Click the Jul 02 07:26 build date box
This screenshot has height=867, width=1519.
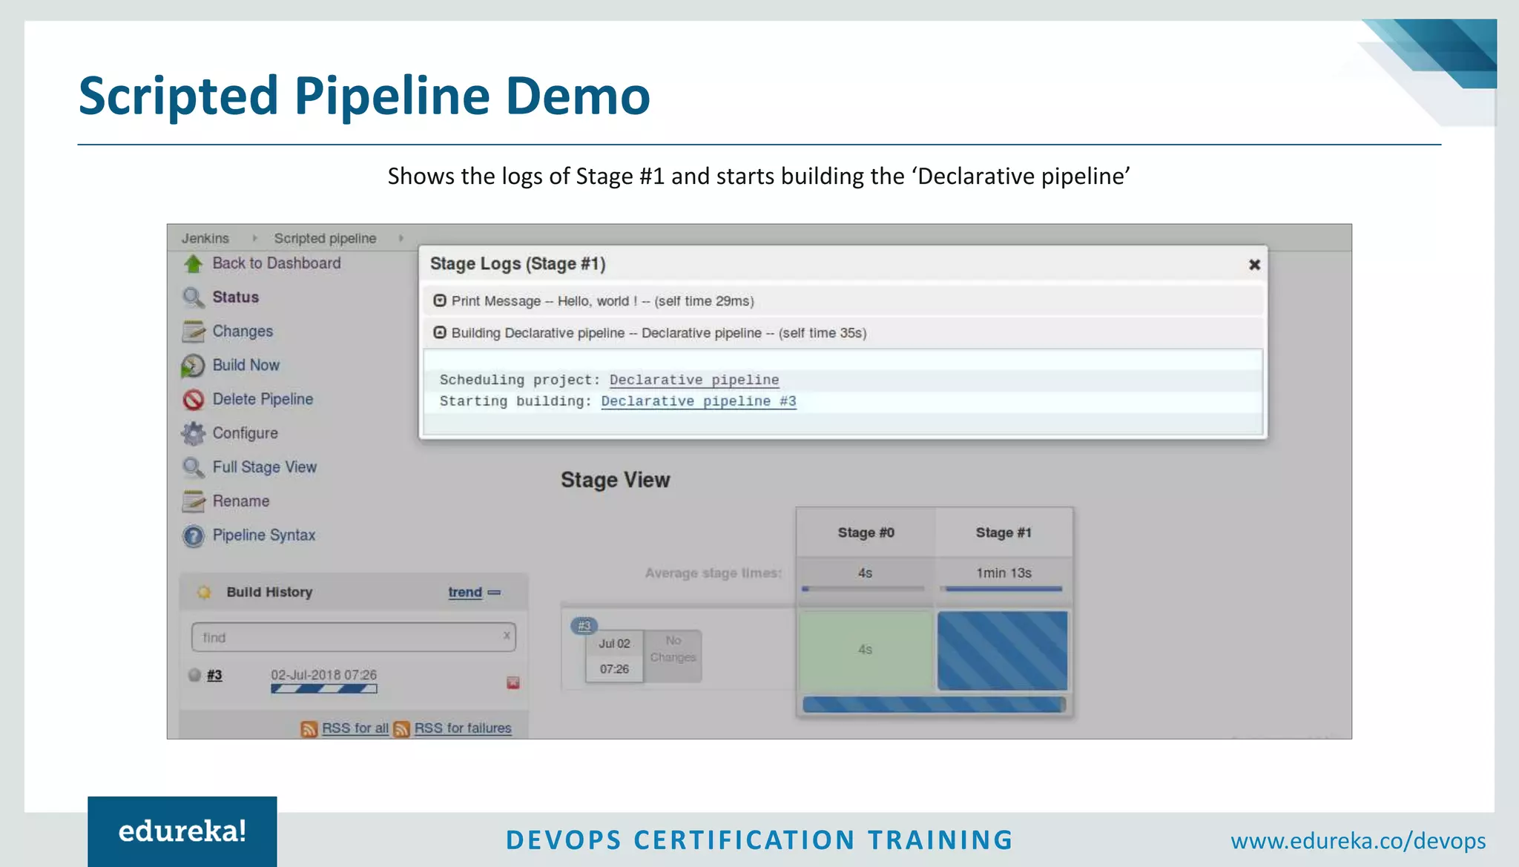(614, 656)
